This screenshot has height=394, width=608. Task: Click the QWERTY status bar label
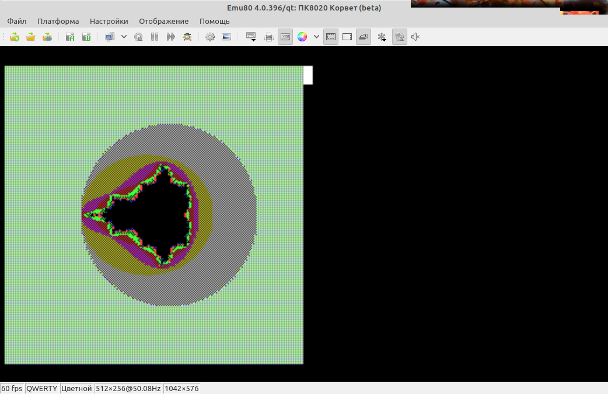[42, 389]
